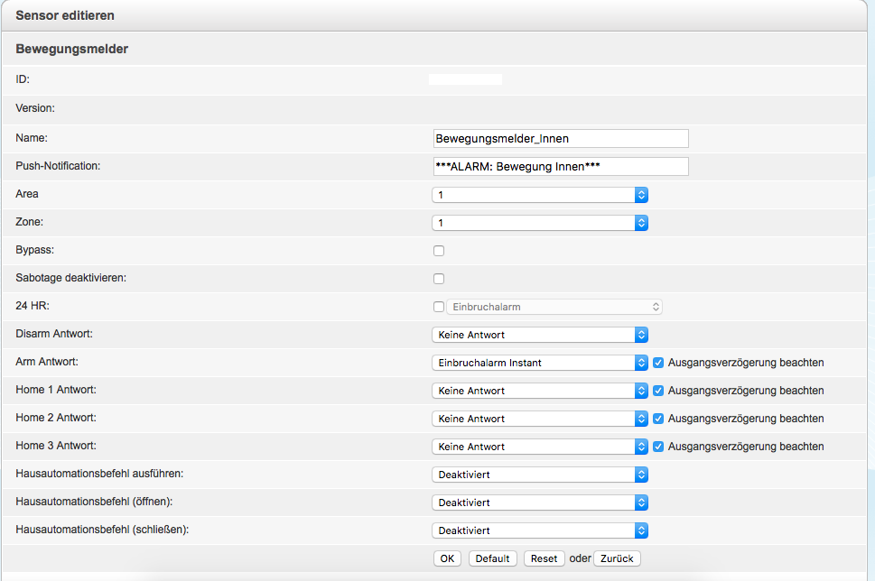The width and height of the screenshot is (875, 581).
Task: Click the Push-Notification text field
Action: point(560,166)
